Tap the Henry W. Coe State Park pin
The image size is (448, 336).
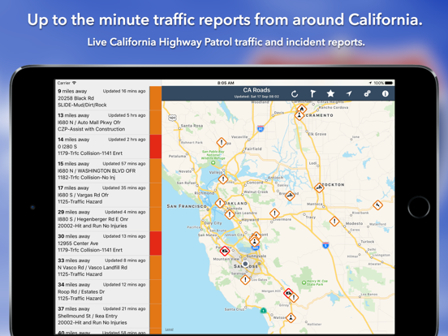coord(304,282)
